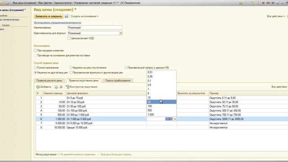Viewport: 288px width, 162px height.
Task: Select Произвольная формула от других видов цен
Action: [71, 72]
